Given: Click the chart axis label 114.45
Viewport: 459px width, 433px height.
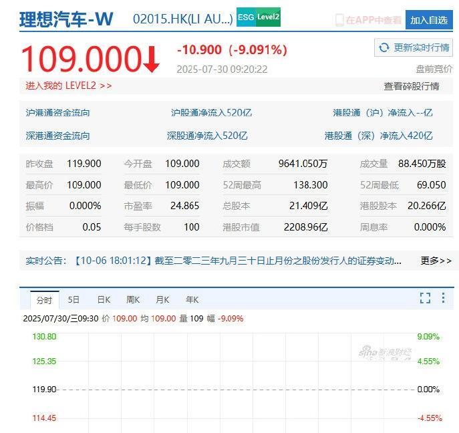Looking at the screenshot, I should pos(44,418).
